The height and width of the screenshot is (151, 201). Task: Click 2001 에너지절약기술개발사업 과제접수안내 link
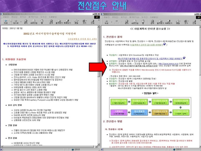pyautogui.click(x=139, y=66)
